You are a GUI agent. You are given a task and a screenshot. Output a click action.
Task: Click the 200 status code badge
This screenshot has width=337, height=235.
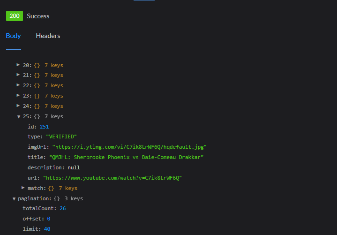coord(15,16)
